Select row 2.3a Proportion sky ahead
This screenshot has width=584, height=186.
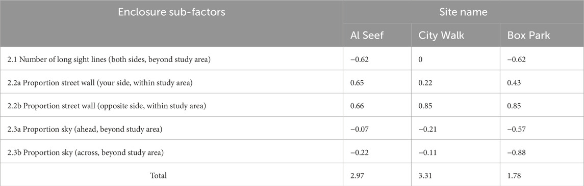pyautogui.click(x=292, y=129)
